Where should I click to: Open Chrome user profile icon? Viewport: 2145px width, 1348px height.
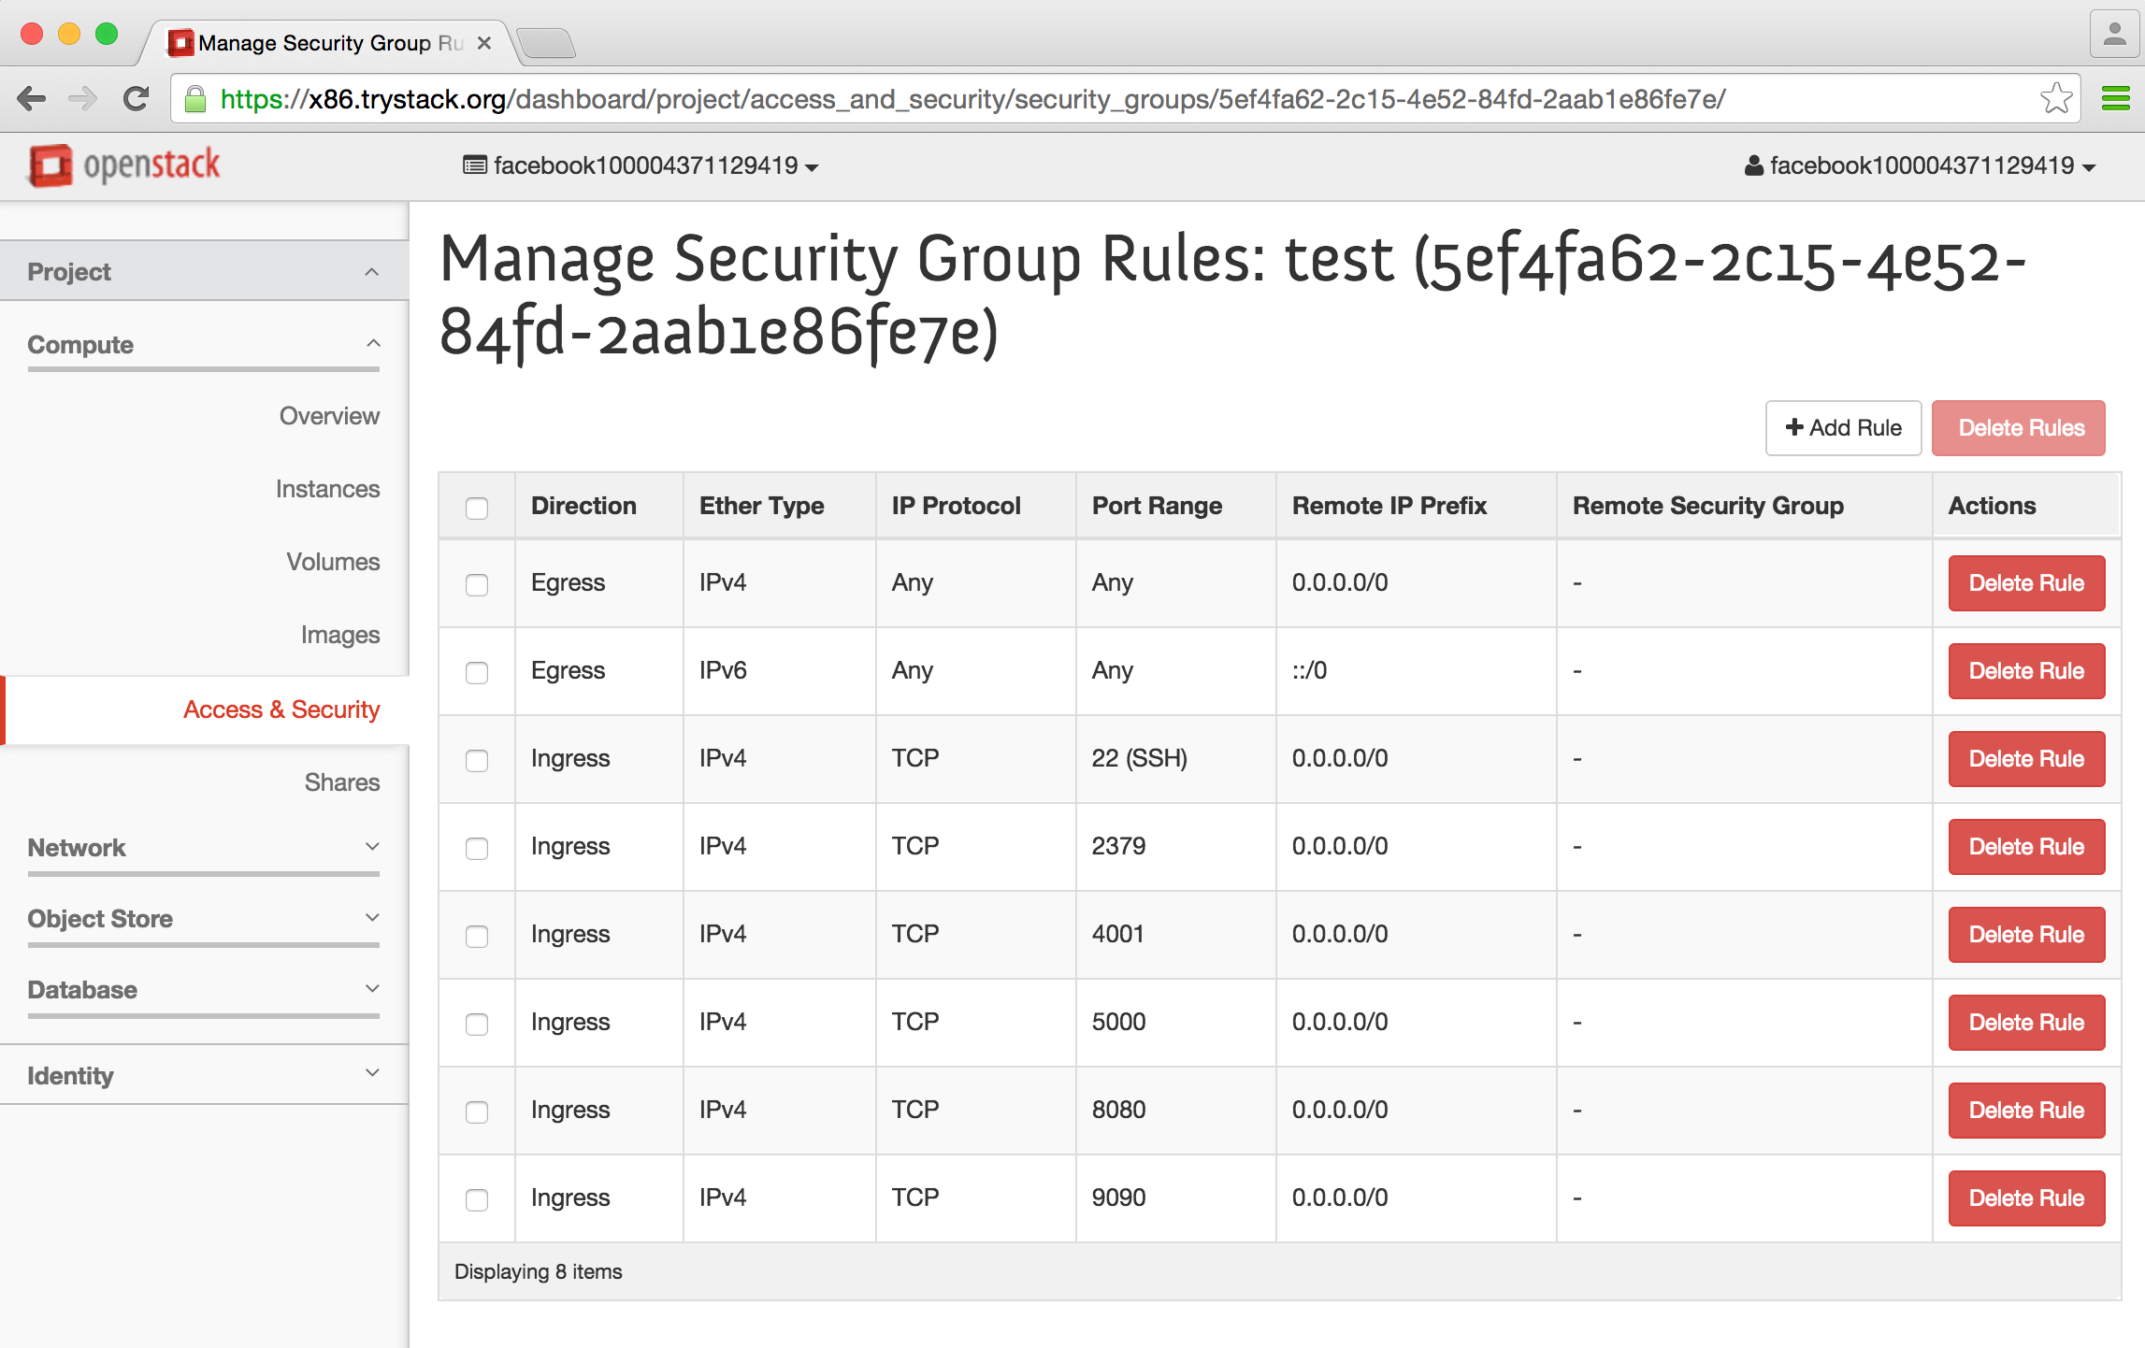(x=2114, y=35)
